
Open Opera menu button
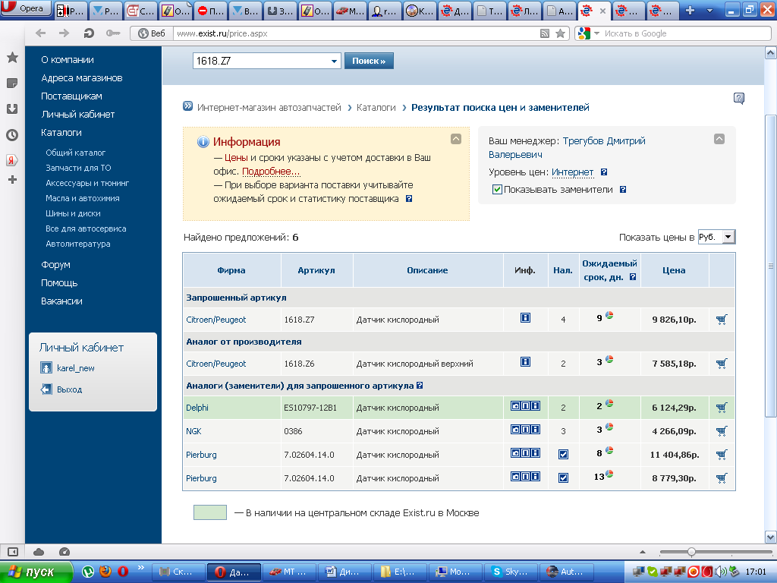pos(26,8)
